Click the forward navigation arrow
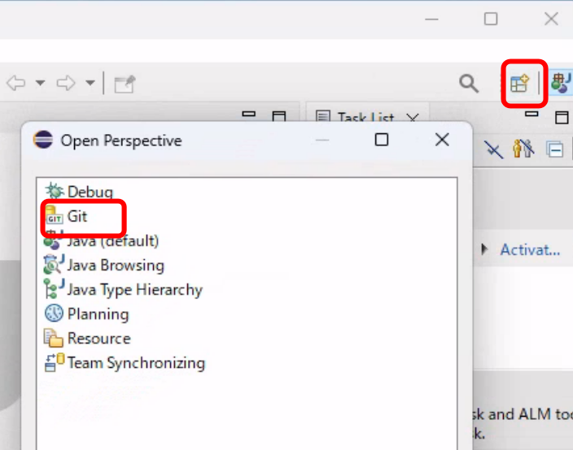573x450 pixels. point(66,83)
